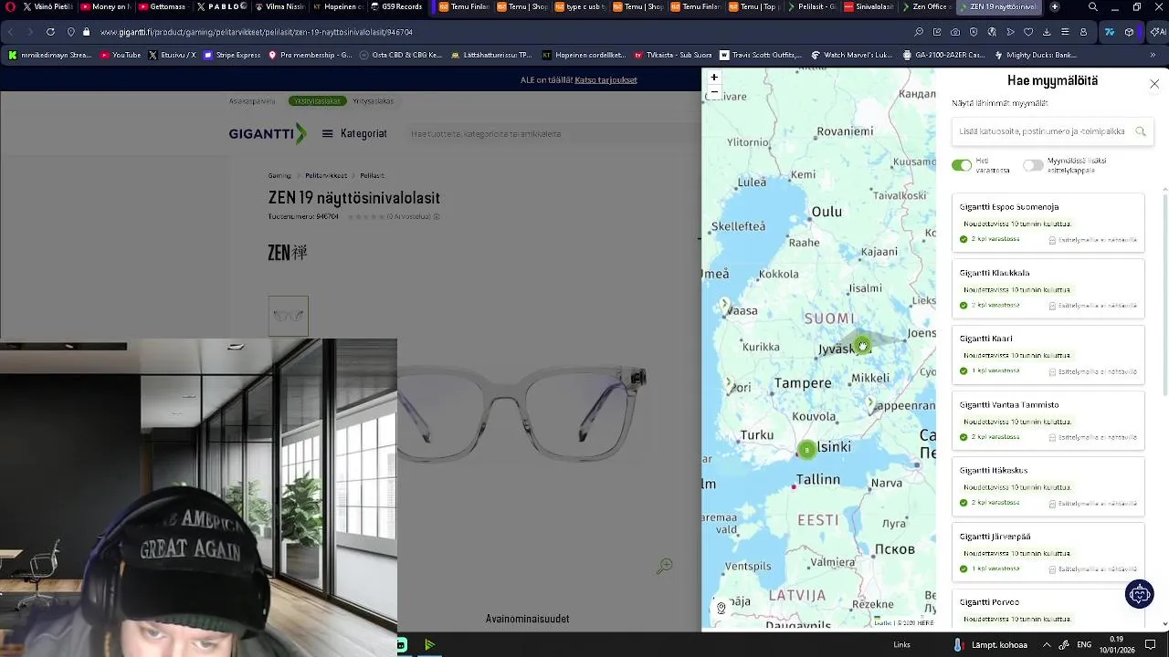
Task: Click the ENG language indicator
Action: tap(1084, 645)
